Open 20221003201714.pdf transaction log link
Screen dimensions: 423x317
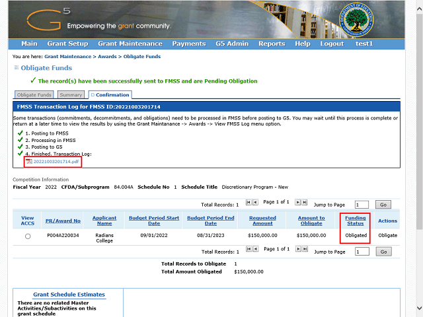pos(56,161)
